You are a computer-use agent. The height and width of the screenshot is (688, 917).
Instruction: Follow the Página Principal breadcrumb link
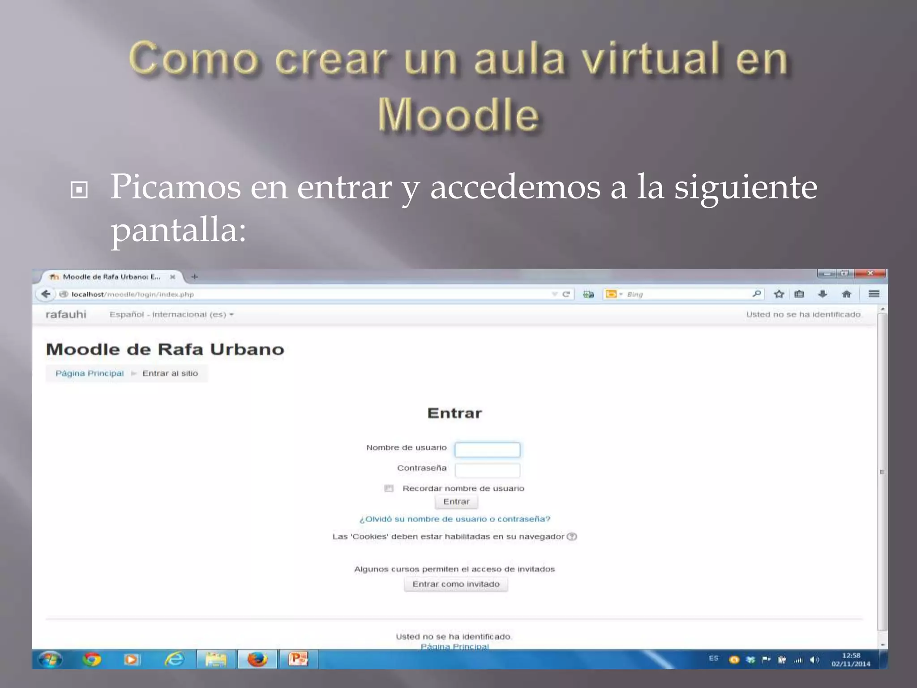pyautogui.click(x=90, y=373)
